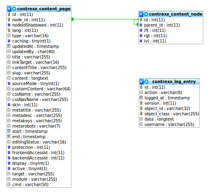Click hash icon beside parent_id
Viewport: 209px width, 193px height.
[x=141, y=25]
